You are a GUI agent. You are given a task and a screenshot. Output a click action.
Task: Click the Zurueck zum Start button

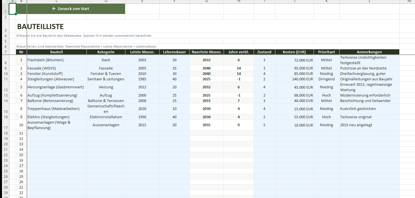[x=71, y=9]
